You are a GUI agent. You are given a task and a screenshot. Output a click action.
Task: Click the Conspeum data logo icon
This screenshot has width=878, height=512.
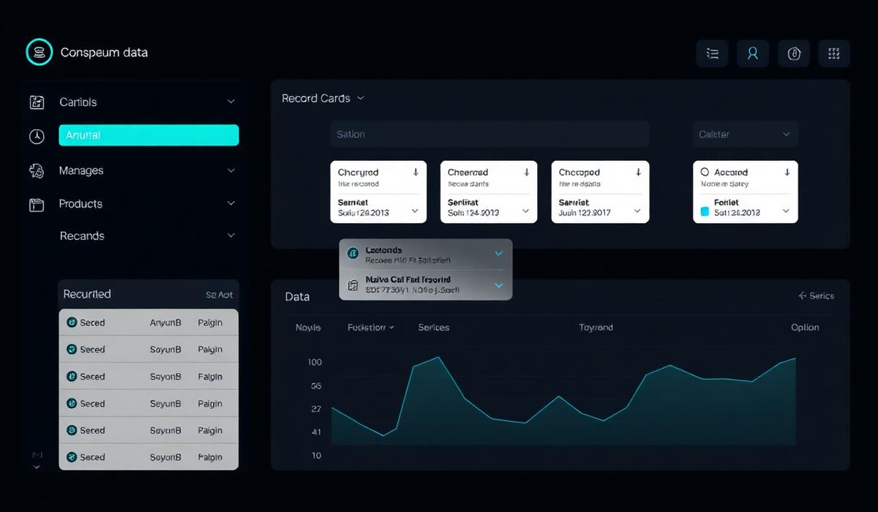point(40,52)
